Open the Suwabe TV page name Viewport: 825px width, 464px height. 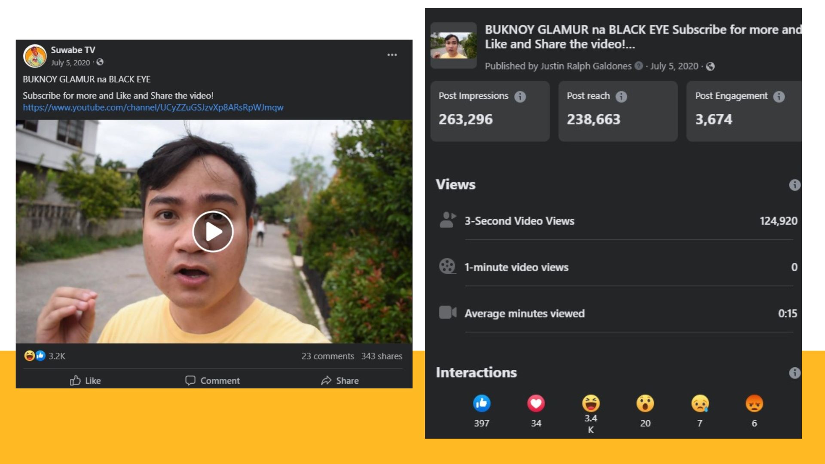click(73, 50)
